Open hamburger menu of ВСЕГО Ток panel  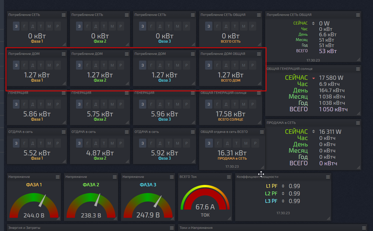tap(229, 177)
